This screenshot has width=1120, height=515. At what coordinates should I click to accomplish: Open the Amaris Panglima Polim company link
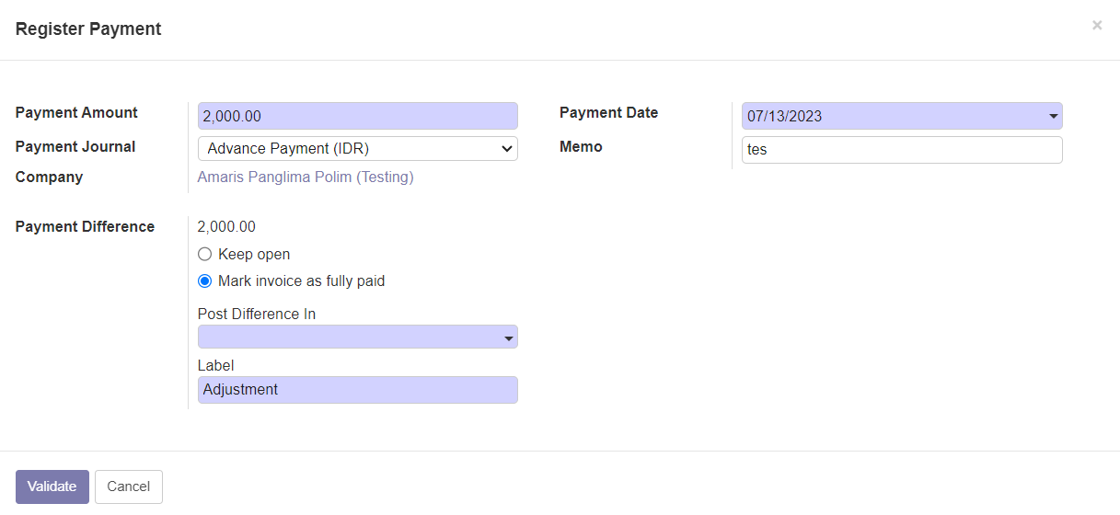[306, 177]
